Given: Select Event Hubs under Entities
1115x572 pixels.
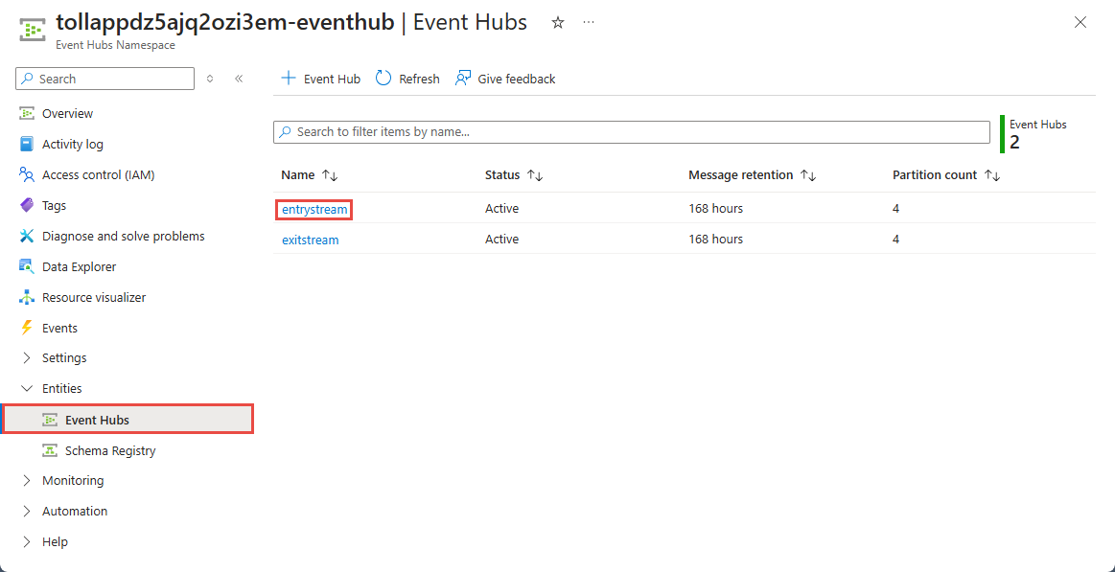Looking at the screenshot, I should pos(128,420).
